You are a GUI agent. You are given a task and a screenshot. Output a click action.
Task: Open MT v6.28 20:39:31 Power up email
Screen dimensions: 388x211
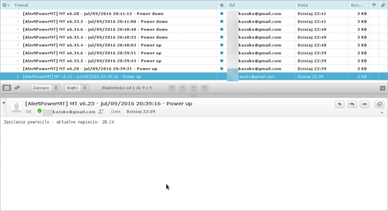point(90,69)
